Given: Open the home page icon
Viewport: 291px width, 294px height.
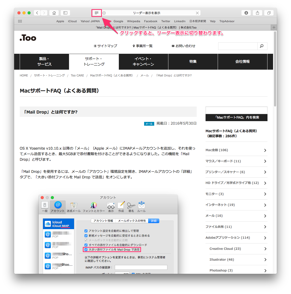Looking at the screenshot, I should [54, 13].
